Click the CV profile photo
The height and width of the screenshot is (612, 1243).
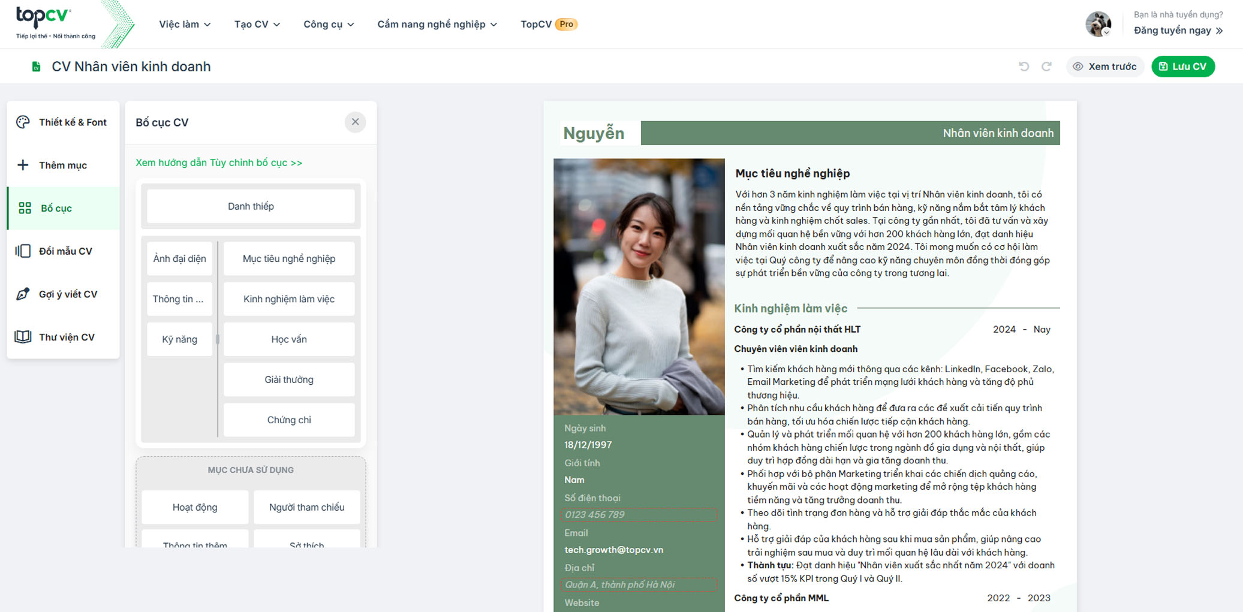click(639, 287)
